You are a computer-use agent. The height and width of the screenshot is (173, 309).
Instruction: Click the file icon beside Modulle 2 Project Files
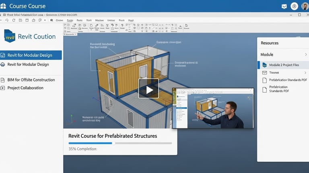(x=264, y=65)
